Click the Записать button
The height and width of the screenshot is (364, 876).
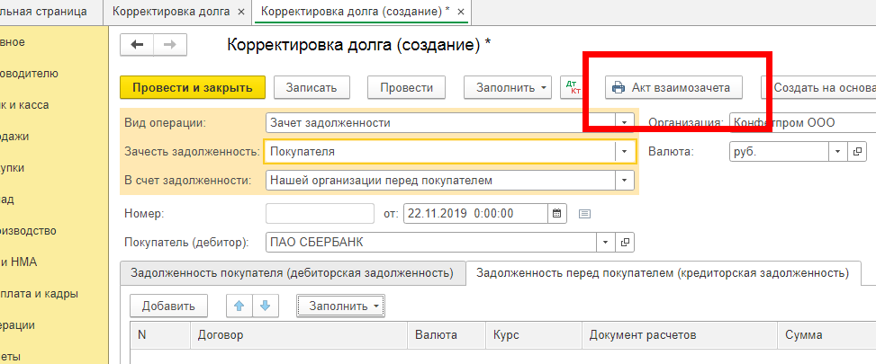coord(311,87)
